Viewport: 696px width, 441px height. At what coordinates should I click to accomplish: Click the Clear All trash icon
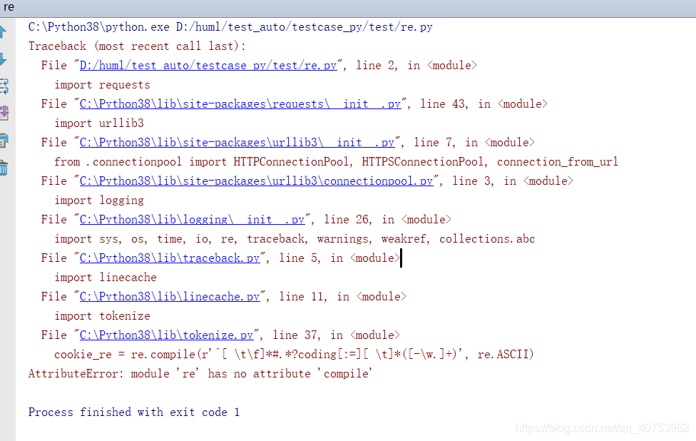point(4,168)
